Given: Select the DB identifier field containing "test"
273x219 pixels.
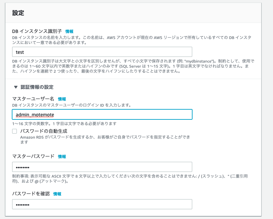Looking at the screenshot, I should [101, 52].
